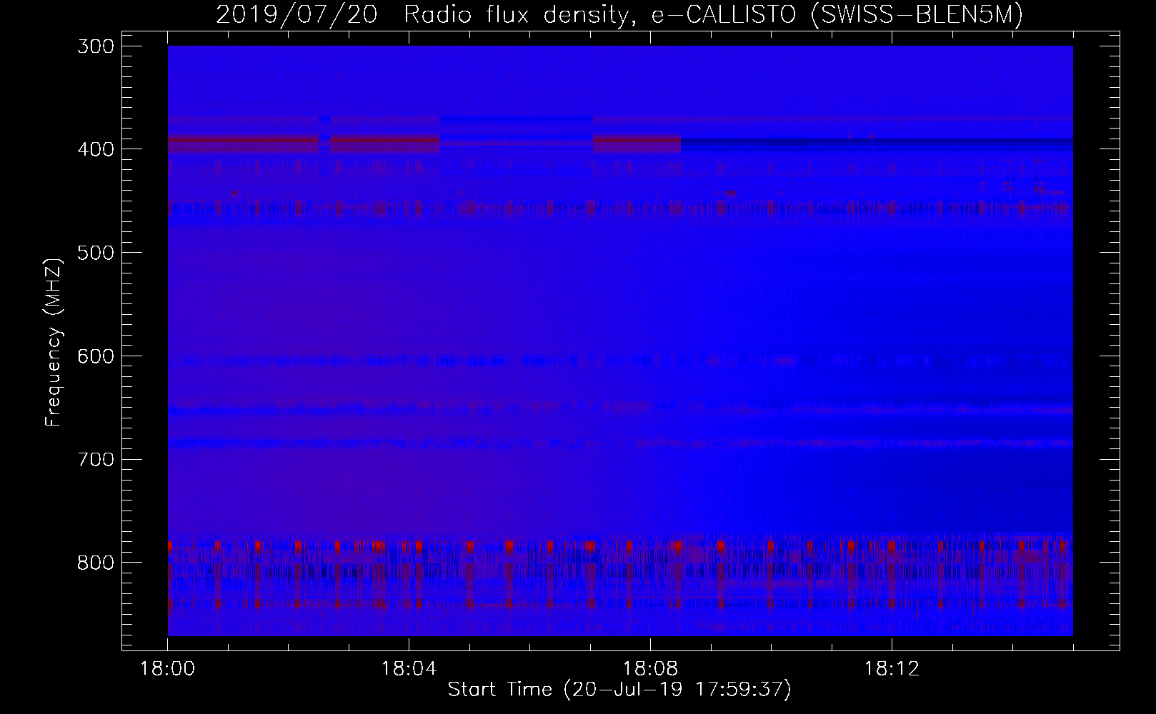Click the 18:04 time tick label

[409, 669]
